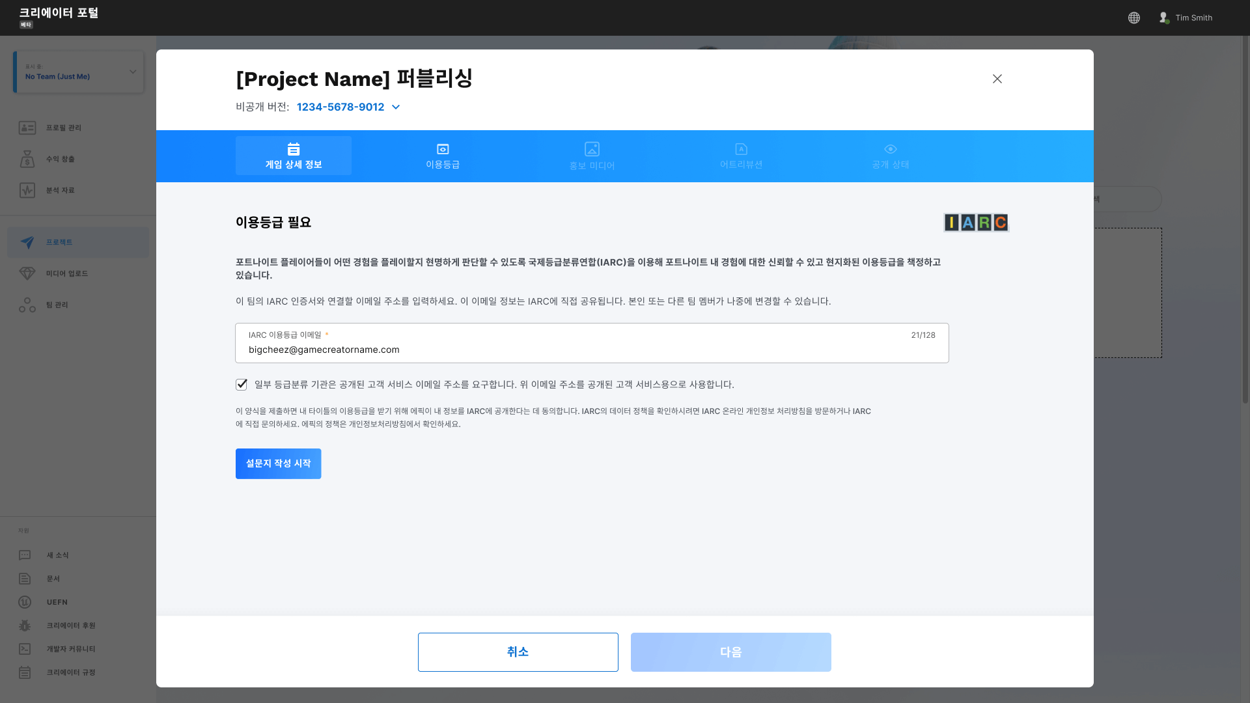Open 프로필 관리 from the sidebar

click(27, 128)
